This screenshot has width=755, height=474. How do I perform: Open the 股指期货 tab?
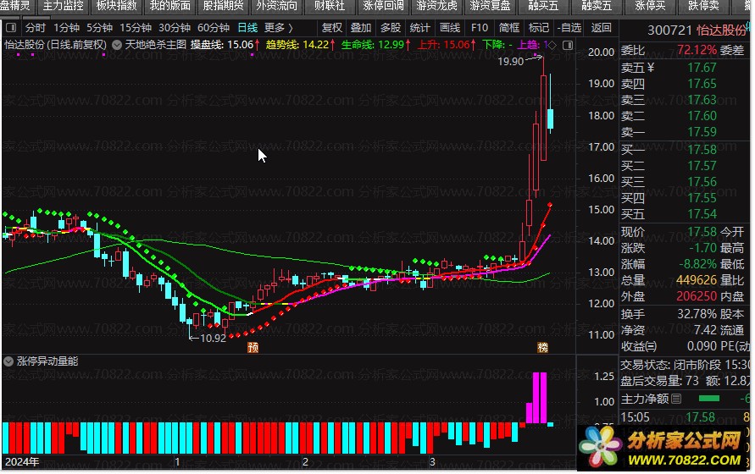pos(223,6)
